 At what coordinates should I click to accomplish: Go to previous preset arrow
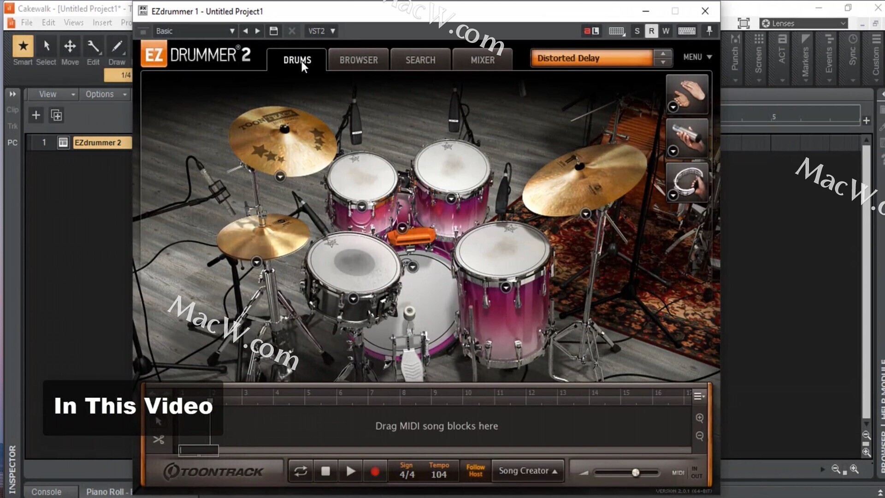(245, 31)
